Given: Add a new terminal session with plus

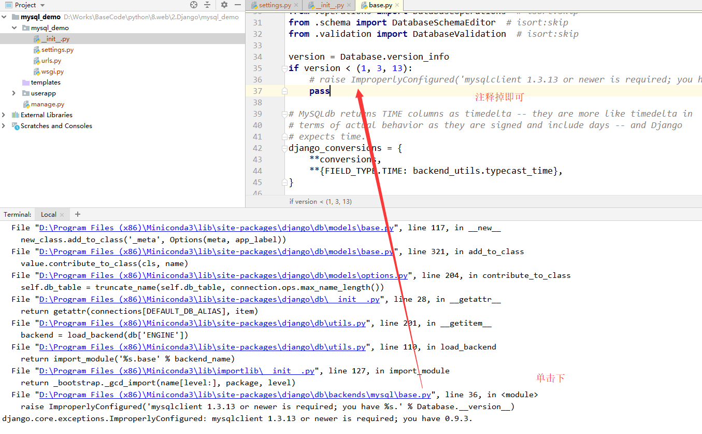Looking at the screenshot, I should [78, 214].
